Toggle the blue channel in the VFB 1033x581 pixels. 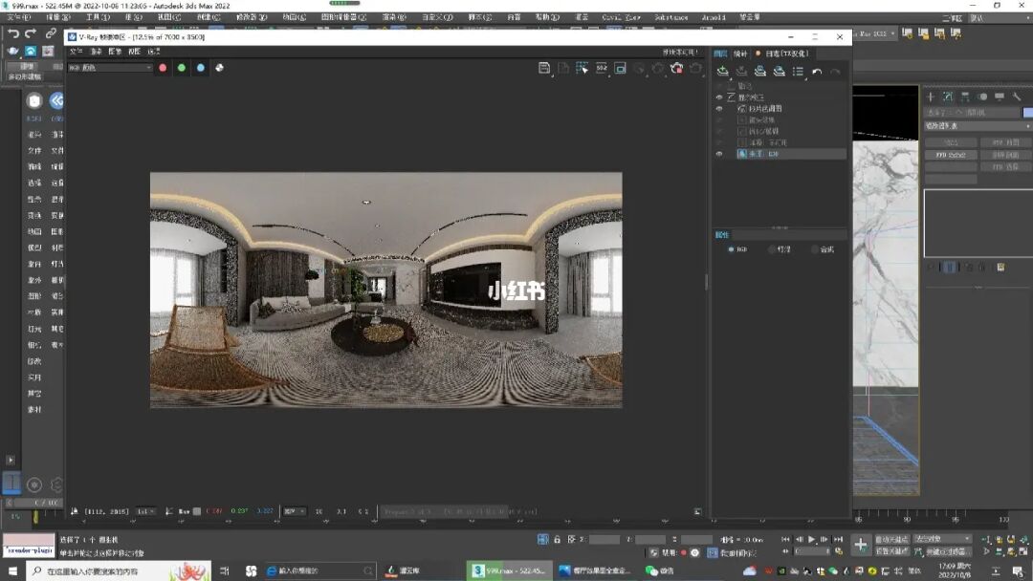200,68
